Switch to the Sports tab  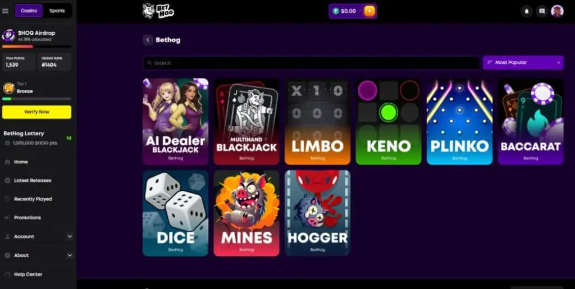tap(57, 11)
